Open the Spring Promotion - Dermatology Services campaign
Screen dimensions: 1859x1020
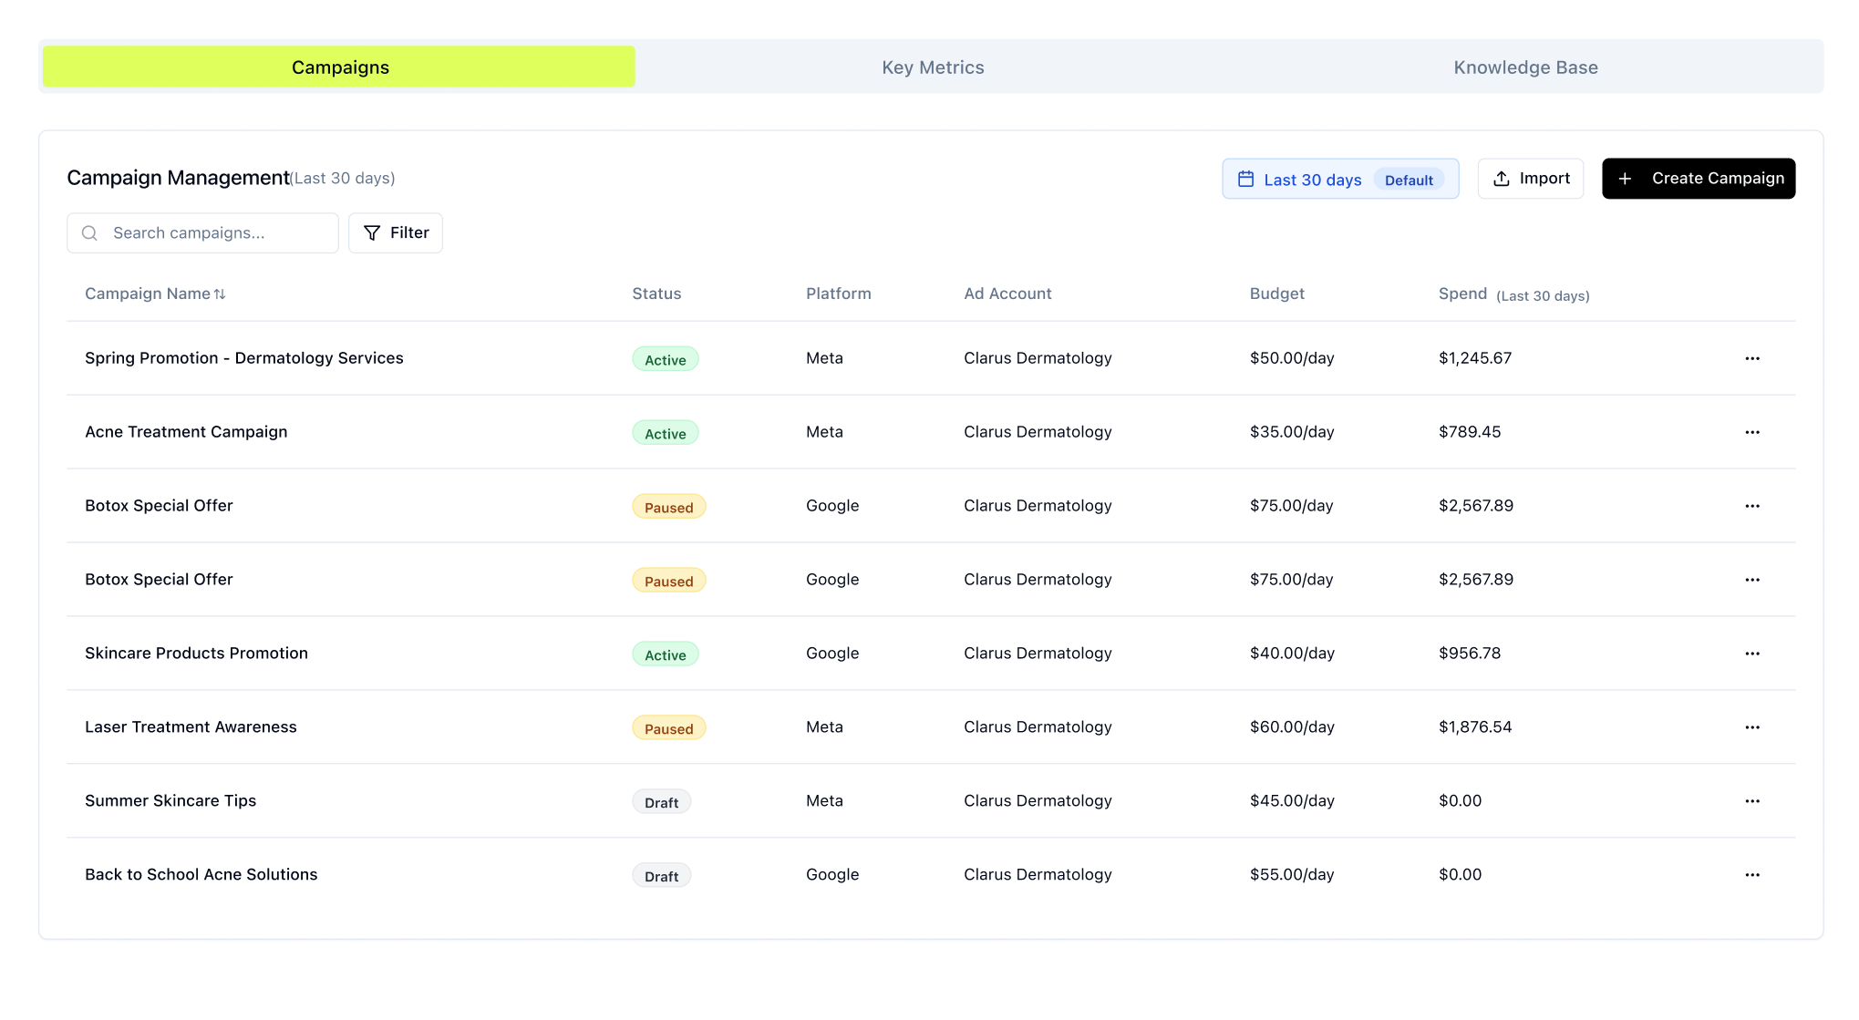[x=243, y=358]
